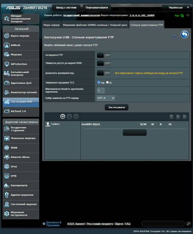Image resolution: width=193 pixels, height=234 pixels.
Task: Open Карта мережі network map
Action: [21, 36]
